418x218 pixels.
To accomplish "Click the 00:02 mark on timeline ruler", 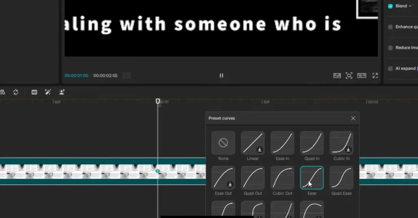I will click(x=372, y=102).
